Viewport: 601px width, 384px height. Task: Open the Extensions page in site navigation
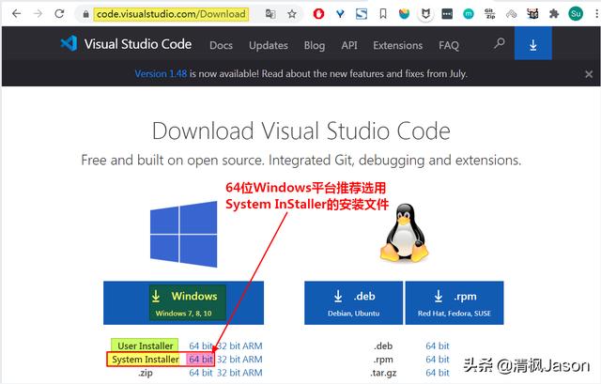[398, 45]
